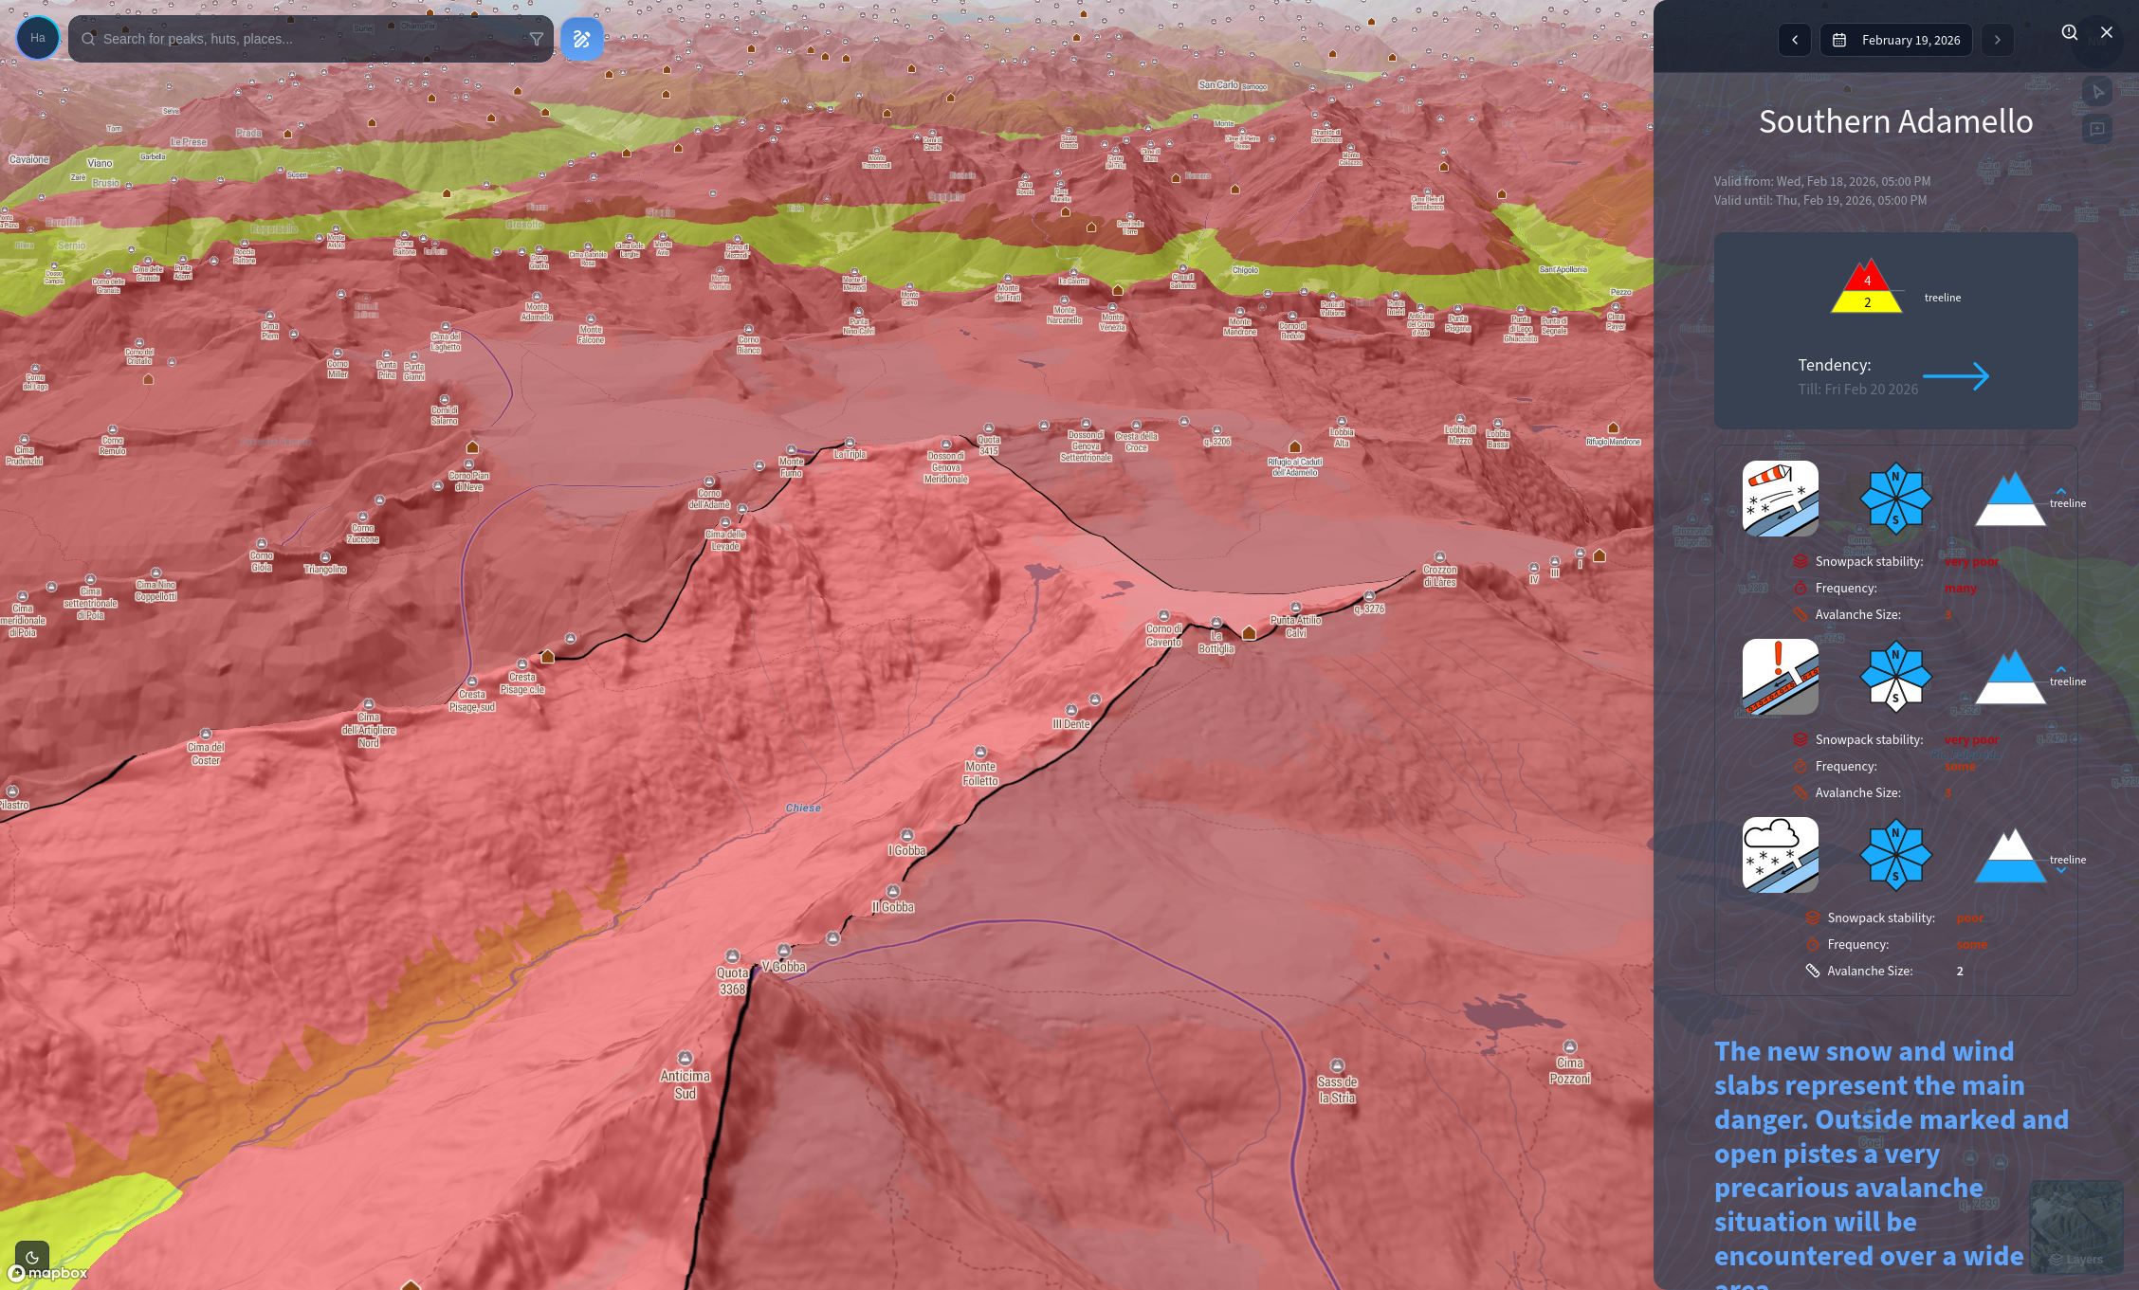This screenshot has height=1290, width=2139.
Task: Open the avalanche info magnifier icon
Action: point(2069,32)
